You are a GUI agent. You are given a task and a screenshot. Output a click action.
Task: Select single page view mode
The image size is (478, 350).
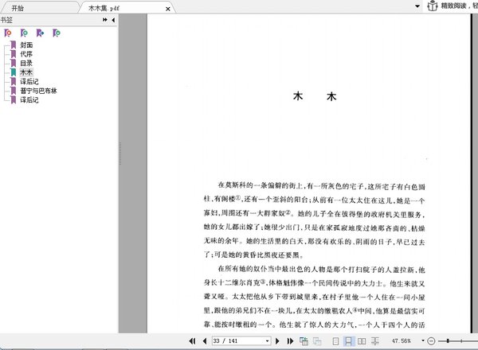335,341
